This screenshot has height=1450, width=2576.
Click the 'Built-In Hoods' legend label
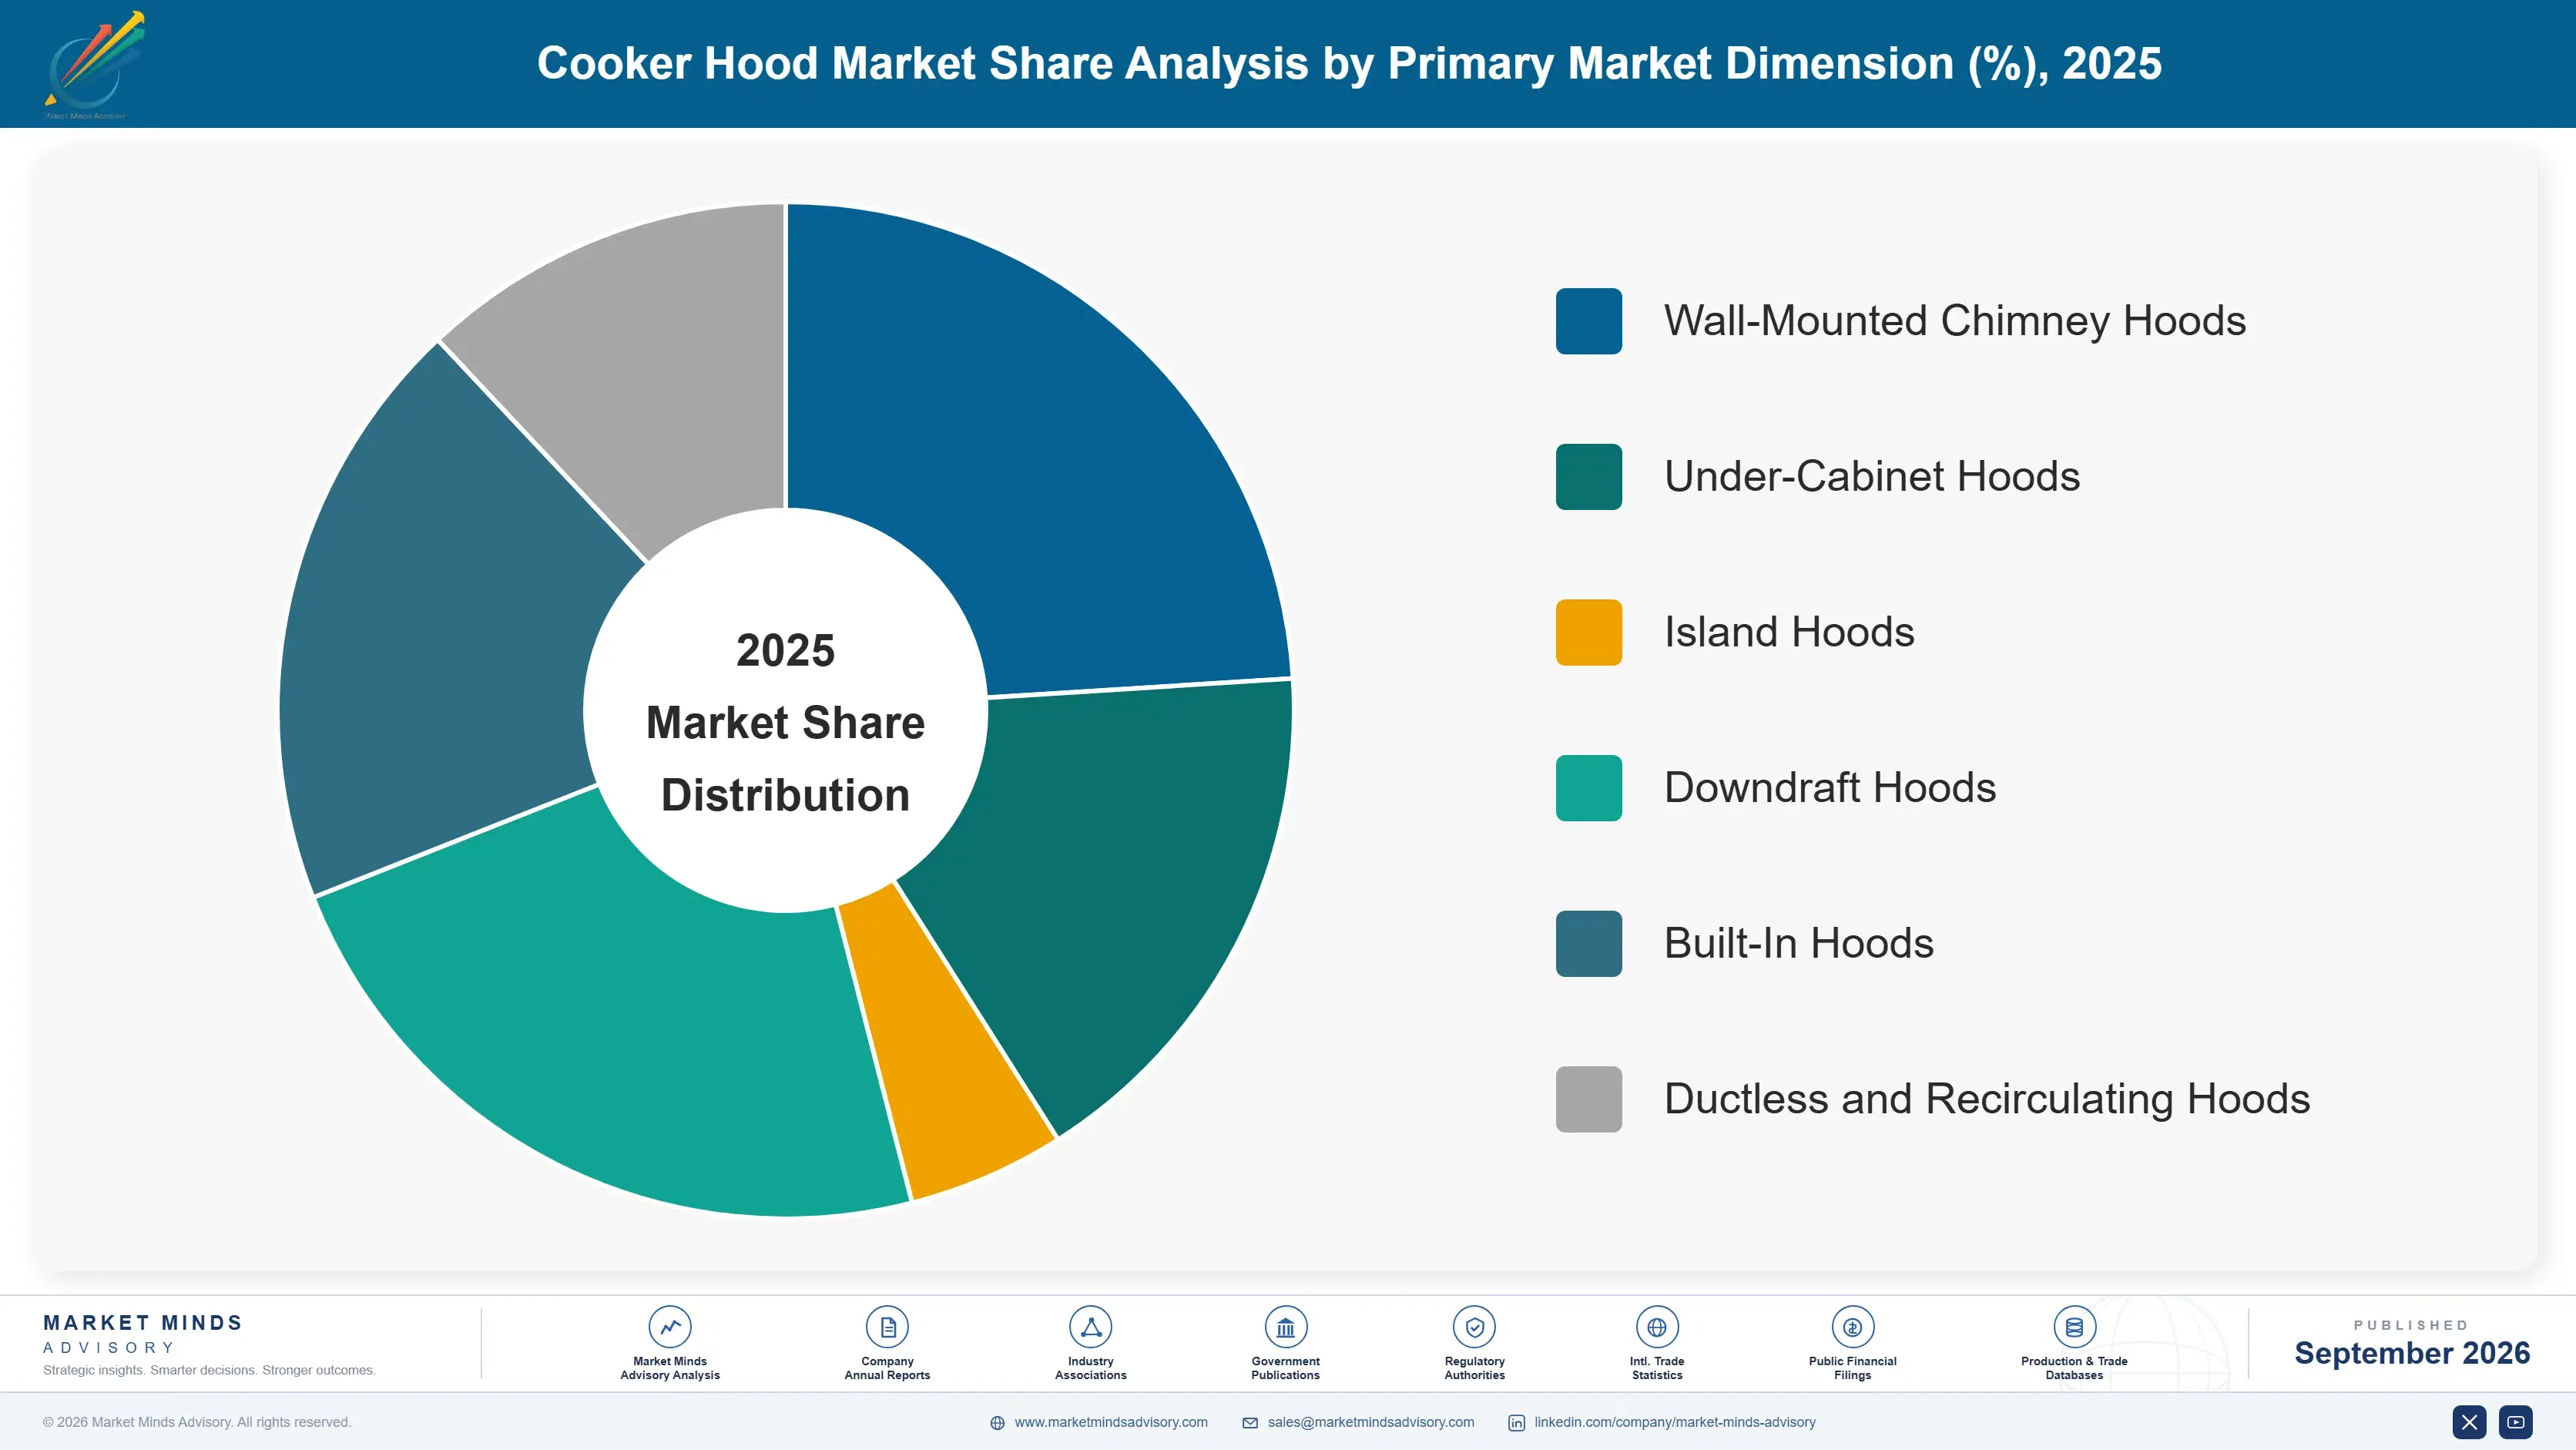tap(1798, 944)
